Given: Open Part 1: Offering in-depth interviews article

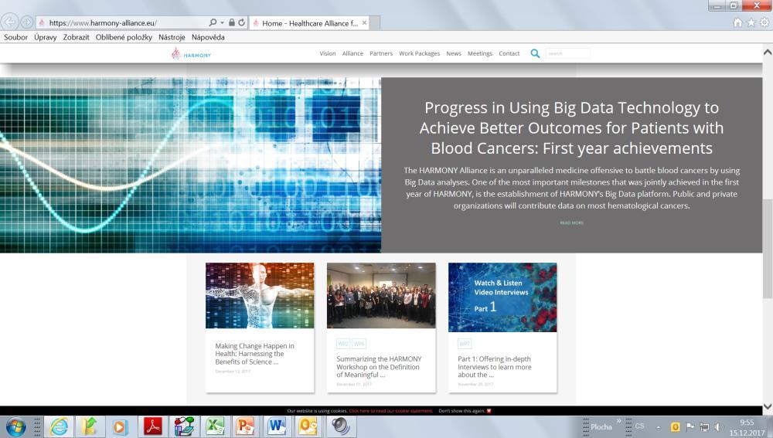Looking at the screenshot, I should pyautogui.click(x=495, y=367).
